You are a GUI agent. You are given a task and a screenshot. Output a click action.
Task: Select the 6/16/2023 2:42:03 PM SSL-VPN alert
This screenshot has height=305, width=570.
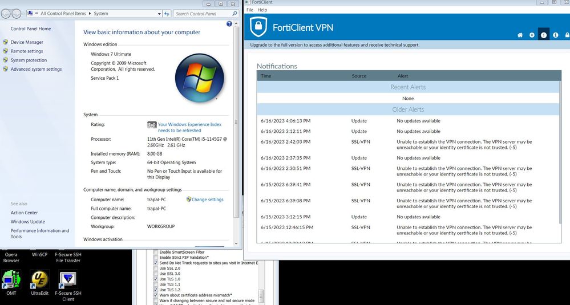pos(409,144)
